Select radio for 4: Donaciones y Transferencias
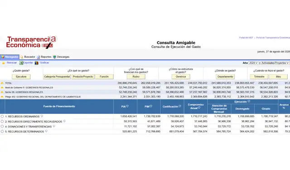The width and height of the screenshot is (290, 170). coord(2,127)
